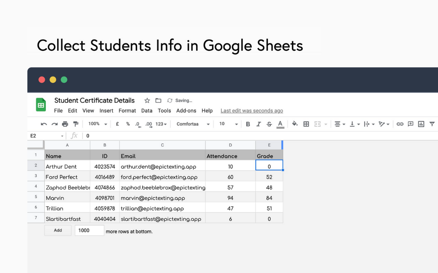Click the undo arrow icon
Image resolution: width=438 pixels, height=273 pixels.
click(x=44, y=124)
